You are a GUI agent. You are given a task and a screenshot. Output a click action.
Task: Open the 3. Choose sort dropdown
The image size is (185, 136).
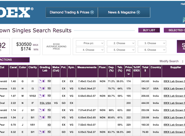pyautogui.click(x=152, y=43)
